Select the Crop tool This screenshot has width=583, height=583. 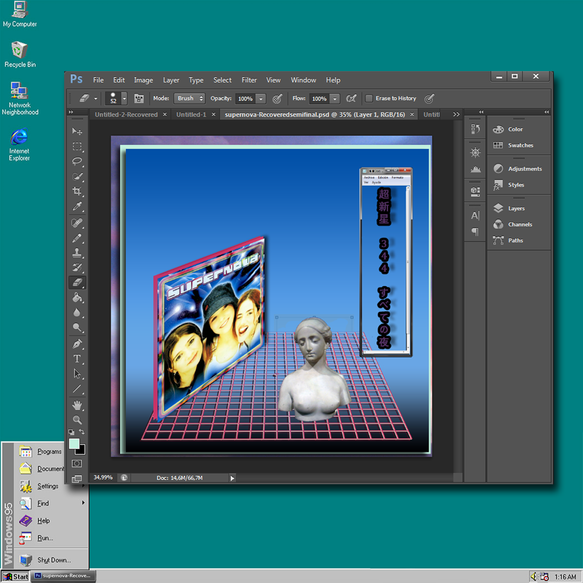coord(77,191)
